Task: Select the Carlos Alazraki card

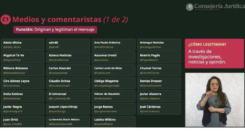Action: coord(68,70)
